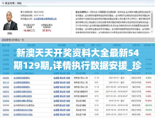Click the fund manager bio scrollbar thumb
The width and height of the screenshot is (155, 118).
point(152,20)
